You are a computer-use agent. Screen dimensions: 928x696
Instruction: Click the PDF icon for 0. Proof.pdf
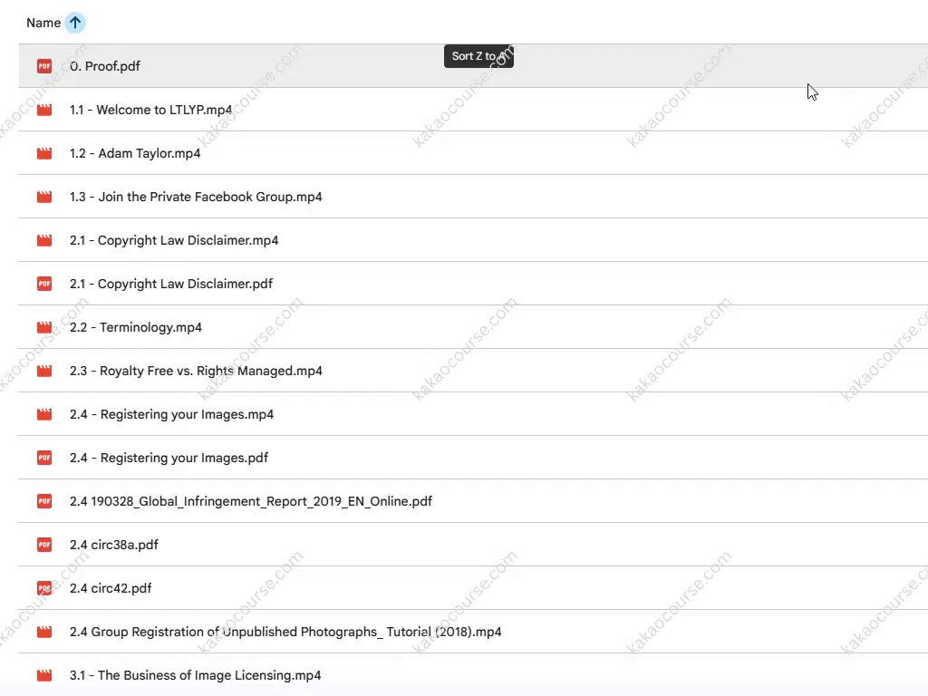[44, 66]
